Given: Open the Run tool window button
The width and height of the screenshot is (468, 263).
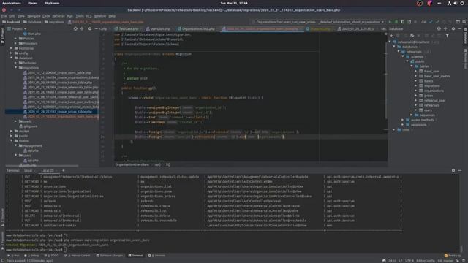Looking at the screenshot, I should 13,256.
